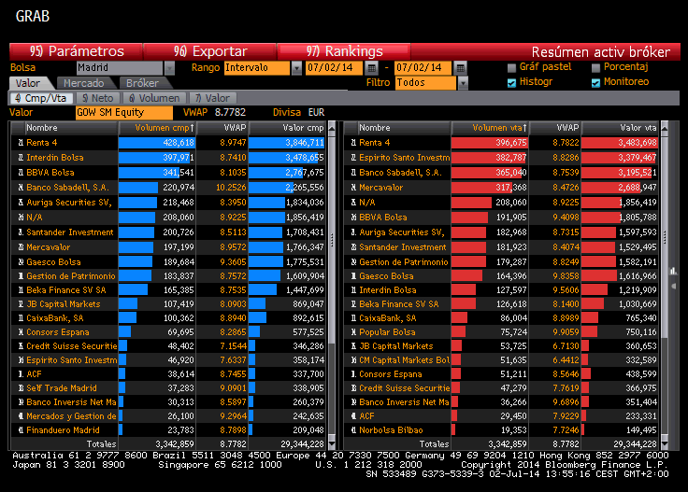Uncheck the Monitoreo checkbox
The width and height of the screenshot is (688, 492).
click(x=595, y=82)
